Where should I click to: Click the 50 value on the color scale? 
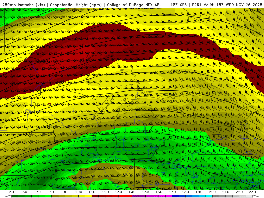[x=12, y=192]
